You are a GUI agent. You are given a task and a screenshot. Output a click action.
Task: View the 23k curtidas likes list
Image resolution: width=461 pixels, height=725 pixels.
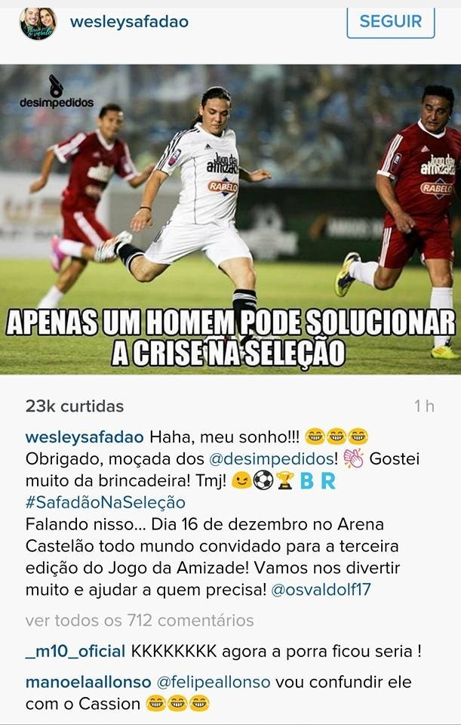point(75,406)
